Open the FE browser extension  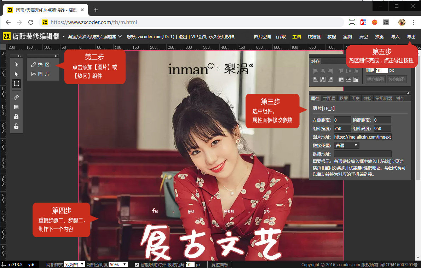coord(363,22)
